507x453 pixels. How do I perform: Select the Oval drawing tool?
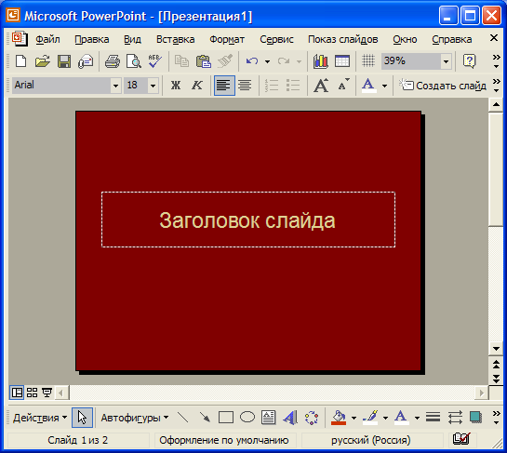[247, 418]
